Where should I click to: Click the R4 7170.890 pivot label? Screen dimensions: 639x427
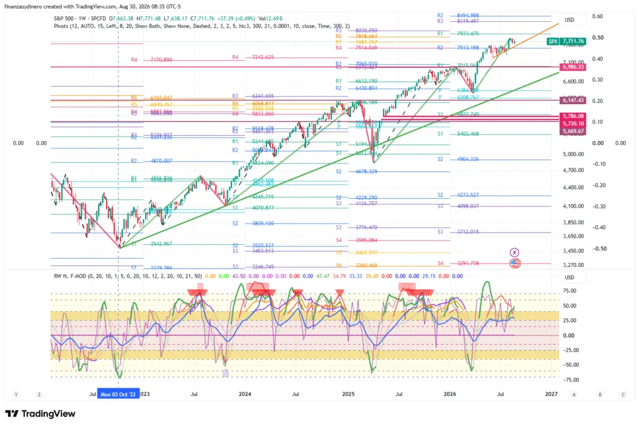pyautogui.click(x=152, y=60)
